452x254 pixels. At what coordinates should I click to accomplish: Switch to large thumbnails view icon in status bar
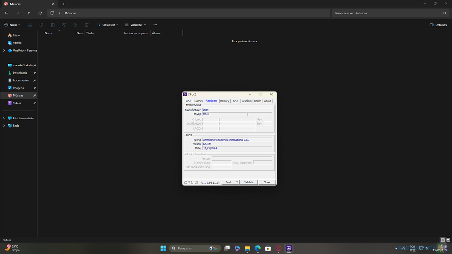click(x=448, y=240)
